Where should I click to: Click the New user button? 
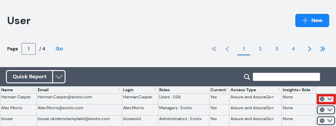point(312,21)
